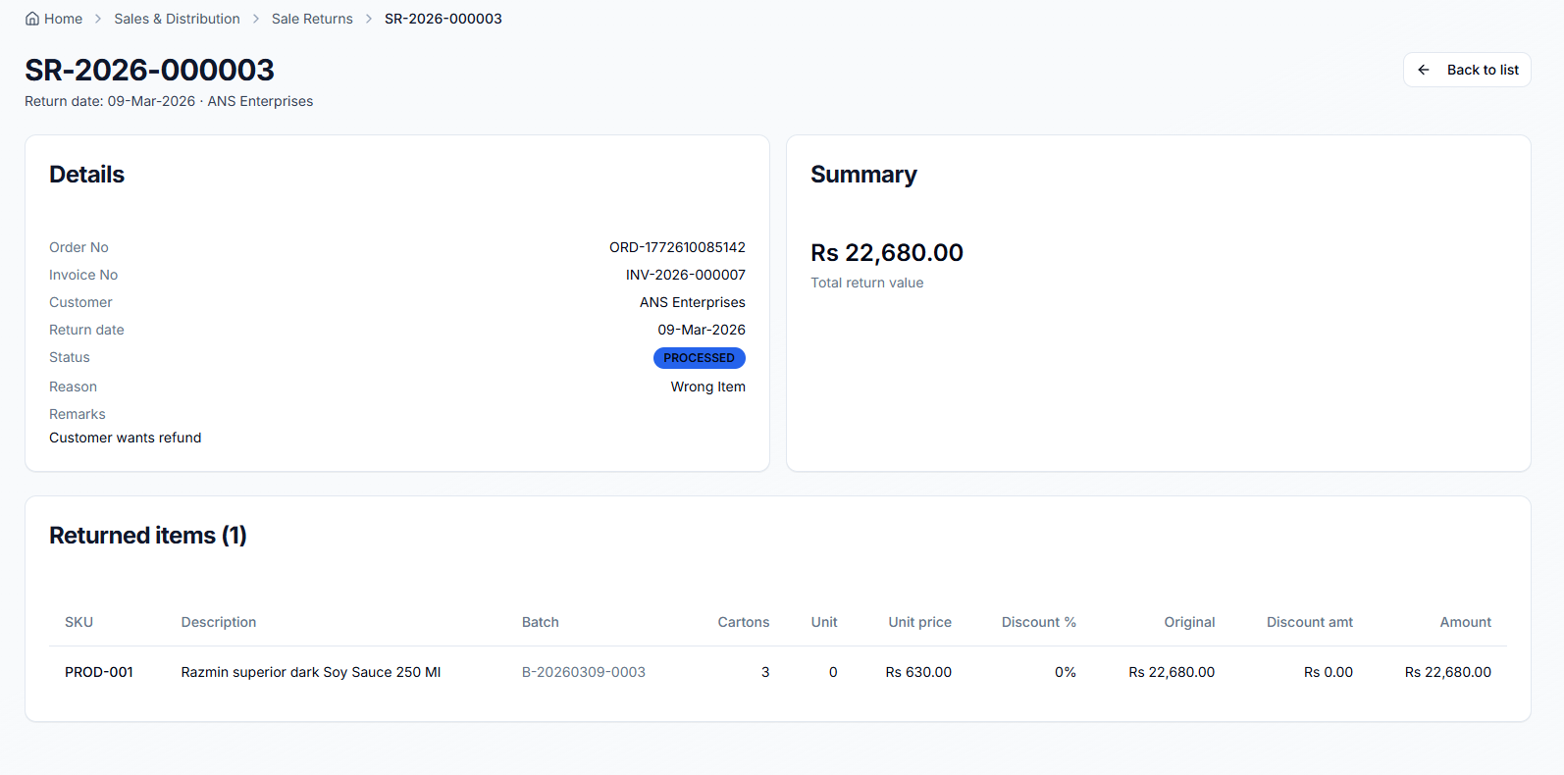
Task: Open batch B-20260309-0003 link
Action: (x=584, y=672)
